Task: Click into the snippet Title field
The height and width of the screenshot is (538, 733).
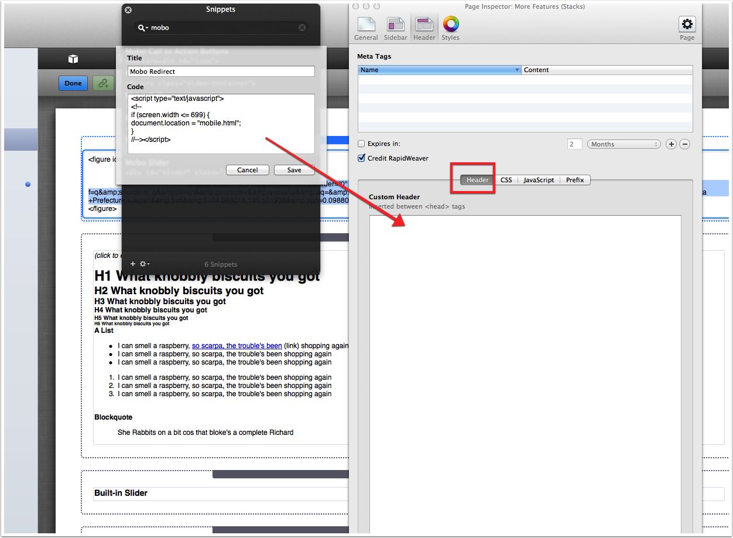Action: coord(221,71)
